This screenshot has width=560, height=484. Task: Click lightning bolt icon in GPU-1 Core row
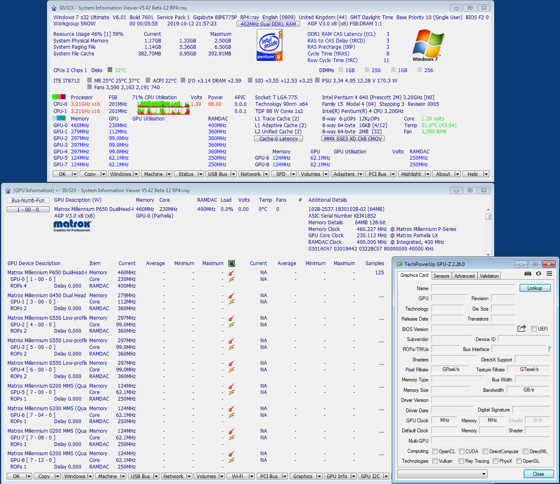tap(232, 302)
